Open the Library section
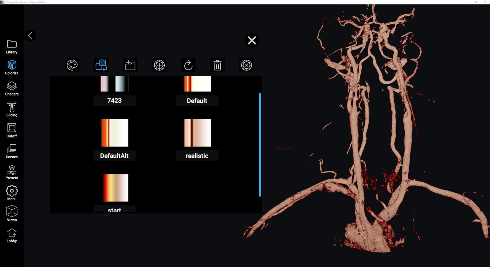The width and height of the screenshot is (490, 267). pos(12,46)
